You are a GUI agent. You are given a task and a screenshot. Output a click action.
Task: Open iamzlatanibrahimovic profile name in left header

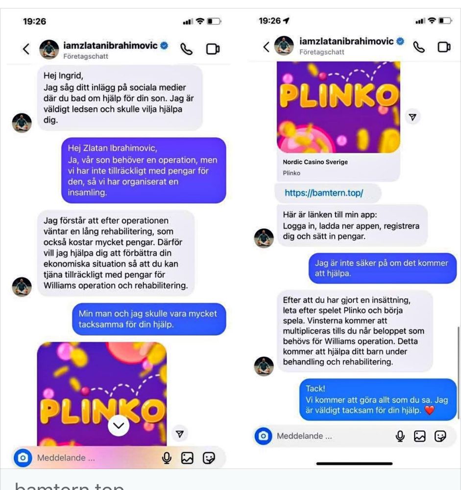tap(110, 45)
